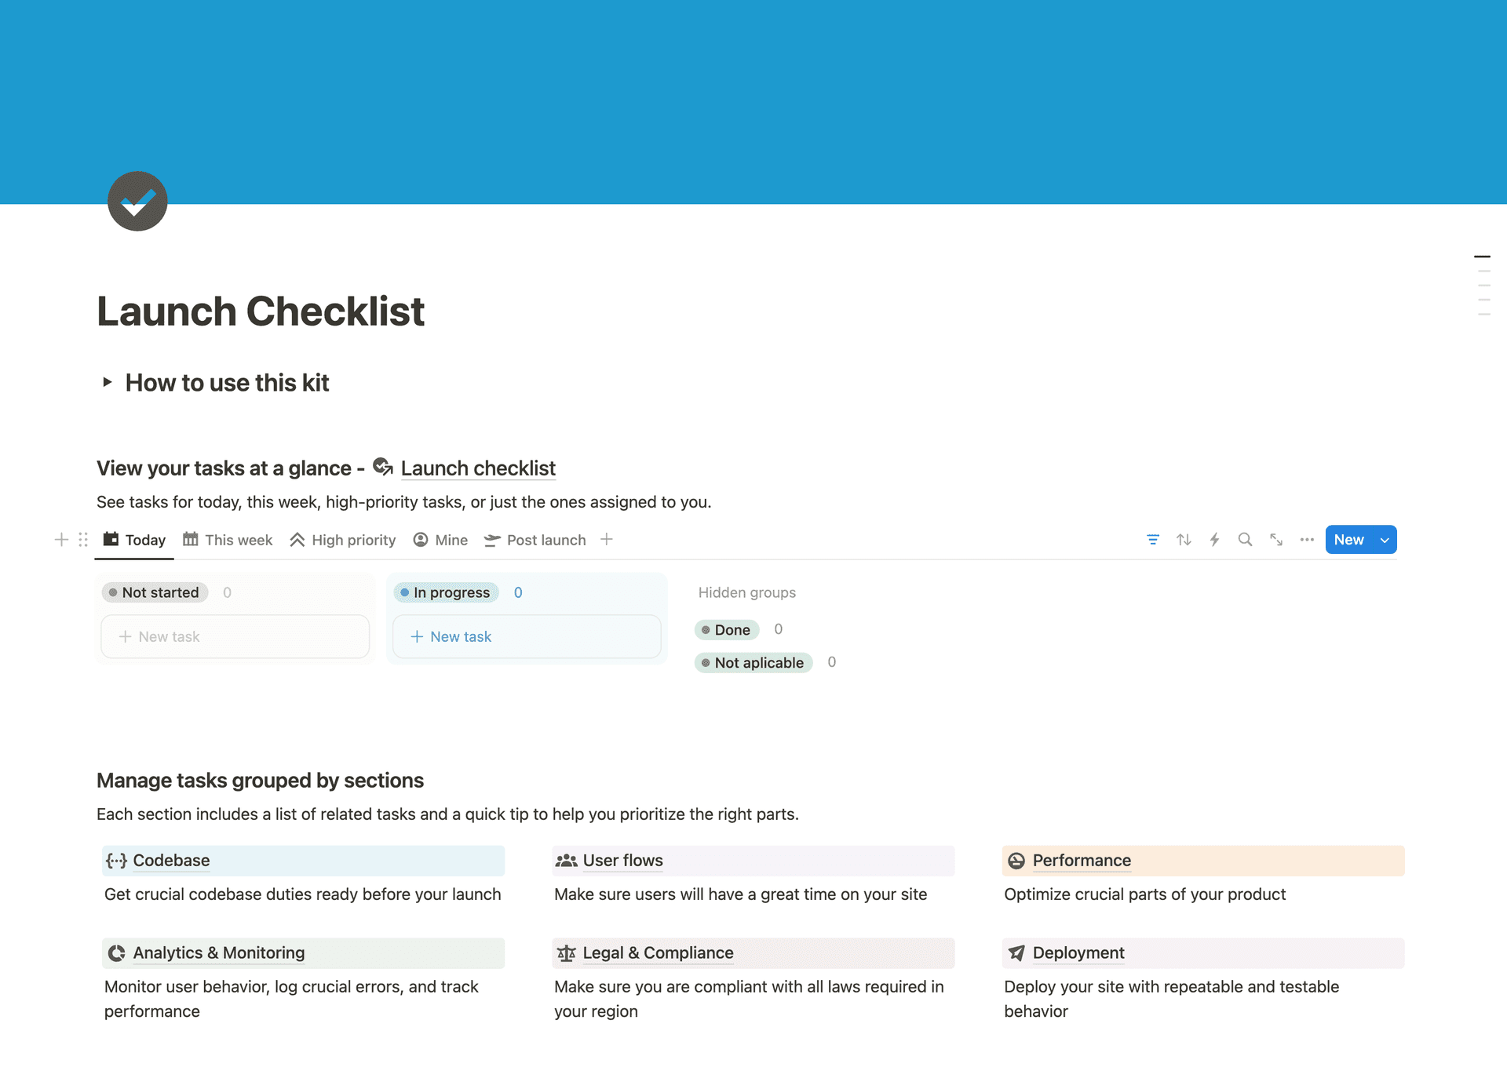Open the dropdown arrow beside New button
Image resolution: width=1507 pixels, height=1078 pixels.
click(x=1385, y=540)
